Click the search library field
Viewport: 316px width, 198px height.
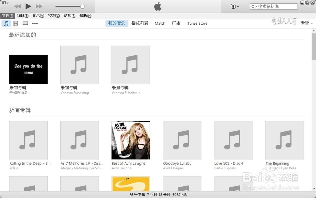click(274, 7)
